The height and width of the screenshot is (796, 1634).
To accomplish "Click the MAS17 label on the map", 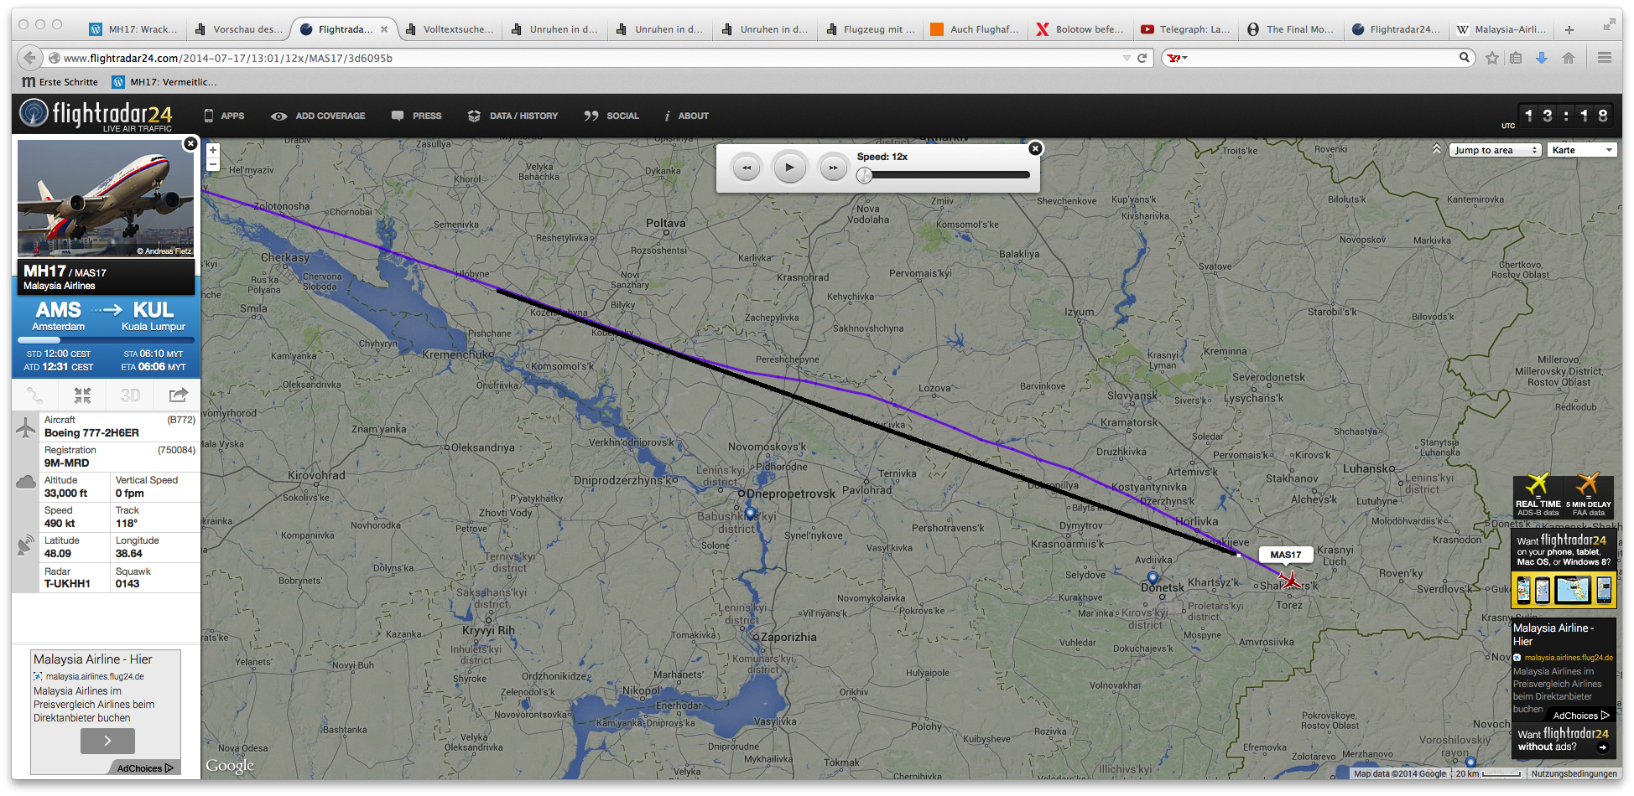I will tap(1286, 555).
